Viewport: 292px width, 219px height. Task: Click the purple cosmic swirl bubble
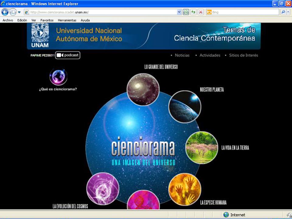tap(103, 189)
